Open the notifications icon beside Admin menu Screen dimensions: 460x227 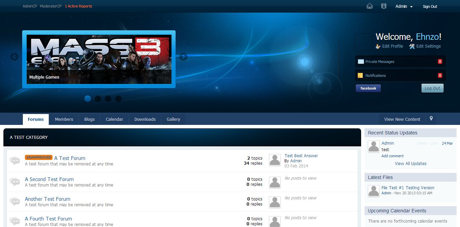[x=384, y=6]
